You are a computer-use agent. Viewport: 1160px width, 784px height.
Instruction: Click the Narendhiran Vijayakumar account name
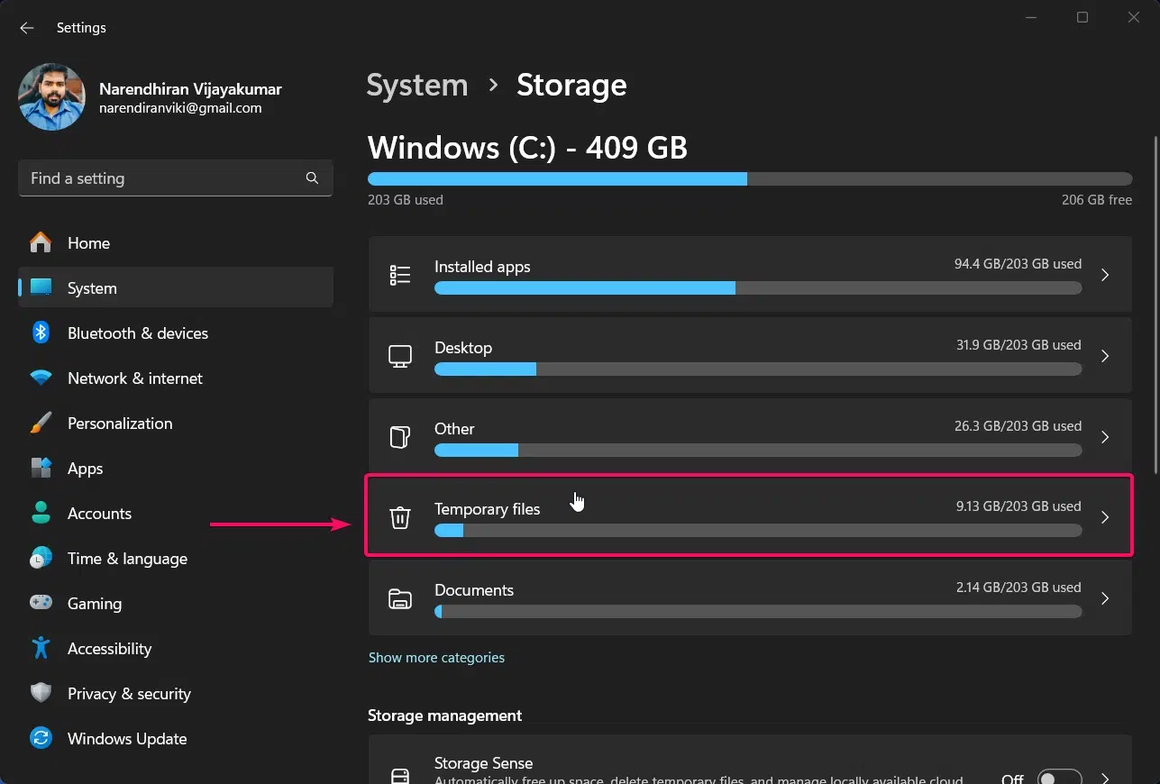click(x=190, y=88)
